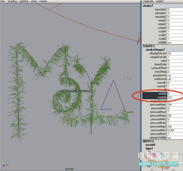Click the sampleDensity value field
This screenshot has width=183, height=171.
click(x=175, y=57)
